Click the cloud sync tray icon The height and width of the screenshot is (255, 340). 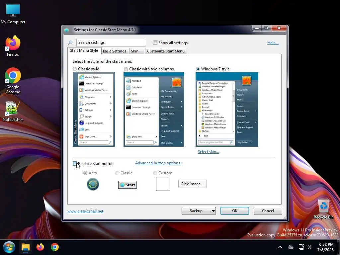(291, 247)
